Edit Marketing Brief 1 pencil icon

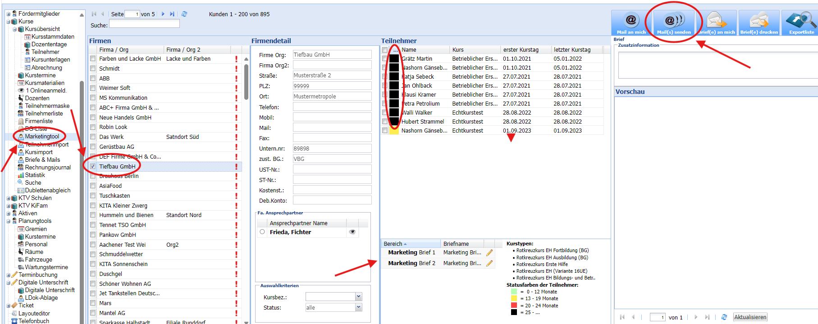(489, 253)
